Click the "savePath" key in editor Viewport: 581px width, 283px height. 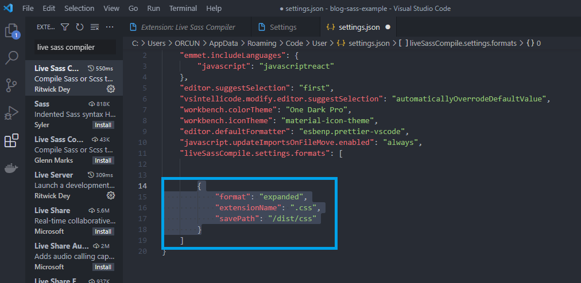(237, 219)
